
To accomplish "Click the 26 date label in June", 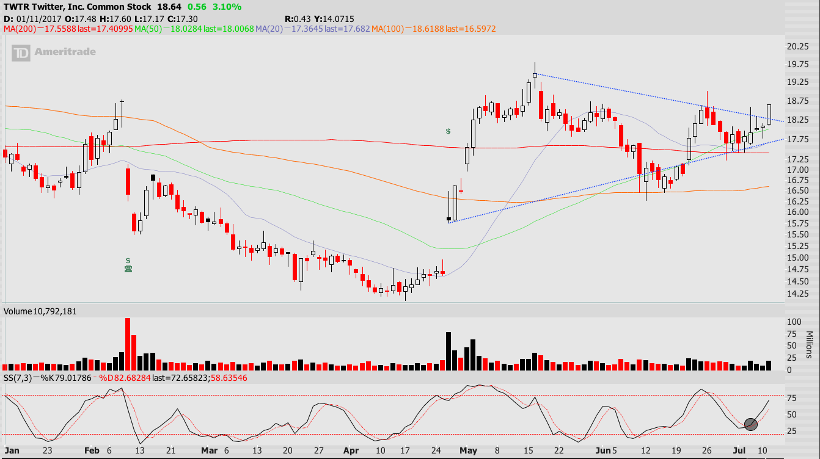I will (706, 451).
